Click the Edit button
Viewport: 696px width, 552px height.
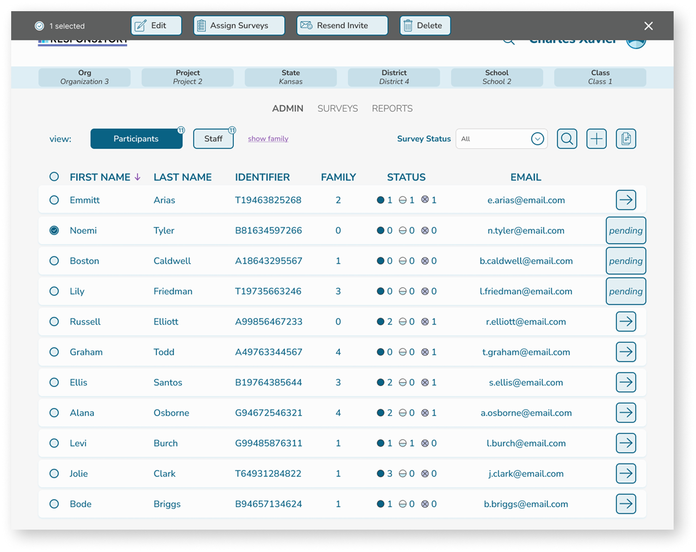tap(156, 26)
